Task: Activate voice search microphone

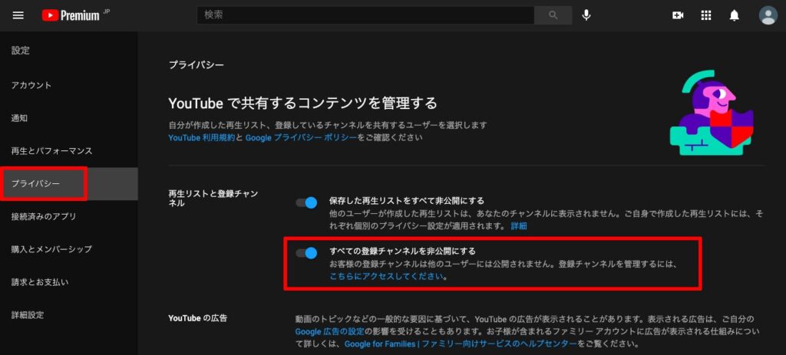Action: click(586, 15)
